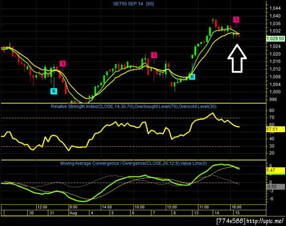The image size is (286, 226).
Task: Click the MACD axis value -3
Action: coord(271,191)
